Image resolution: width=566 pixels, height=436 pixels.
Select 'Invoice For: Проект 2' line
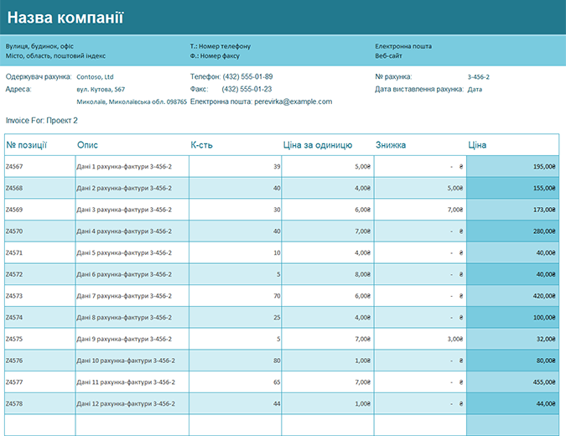coord(42,121)
